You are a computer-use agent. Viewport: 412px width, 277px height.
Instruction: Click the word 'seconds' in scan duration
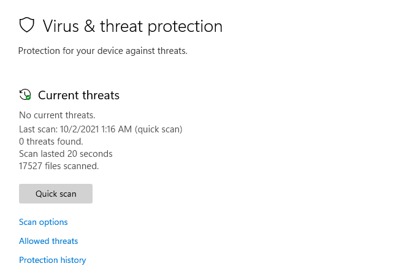tap(97, 154)
